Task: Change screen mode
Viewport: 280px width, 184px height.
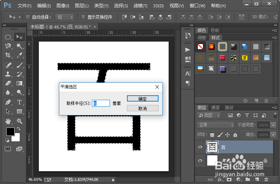Action: pyautogui.click(x=19, y=149)
